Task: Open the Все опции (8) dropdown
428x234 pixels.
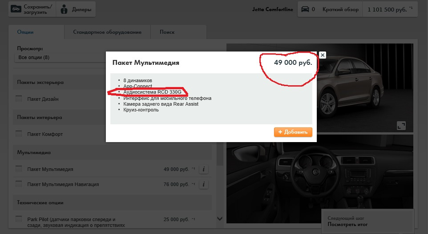Action: click(x=60, y=57)
